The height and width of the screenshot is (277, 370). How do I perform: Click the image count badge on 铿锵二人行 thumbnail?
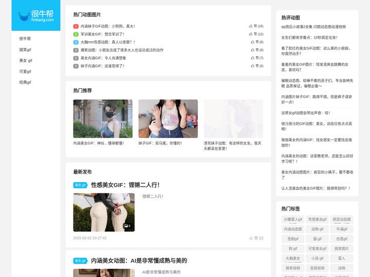point(127,226)
